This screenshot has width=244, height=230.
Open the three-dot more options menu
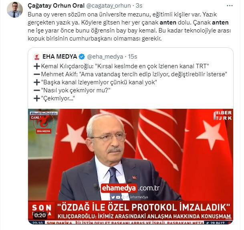coord(230,6)
